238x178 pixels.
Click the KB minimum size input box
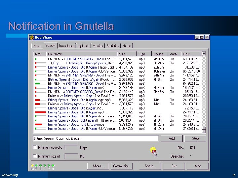click(x=71, y=156)
